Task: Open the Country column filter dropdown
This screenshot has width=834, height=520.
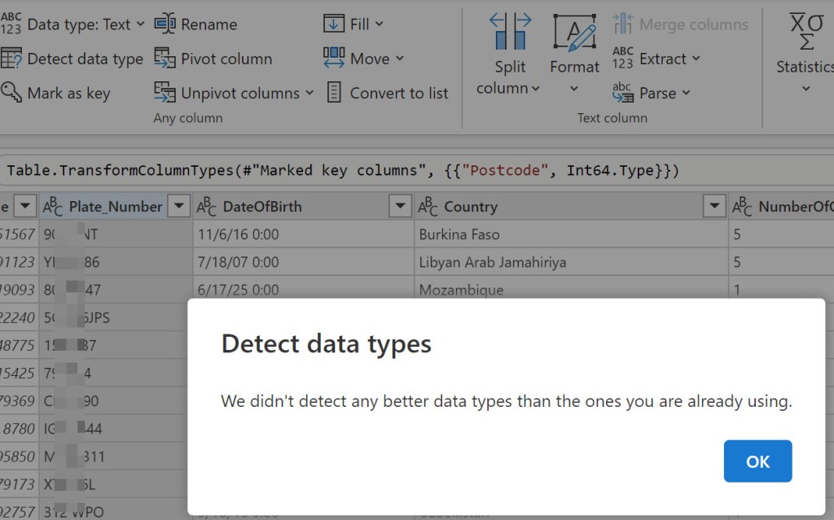Action: pos(714,207)
